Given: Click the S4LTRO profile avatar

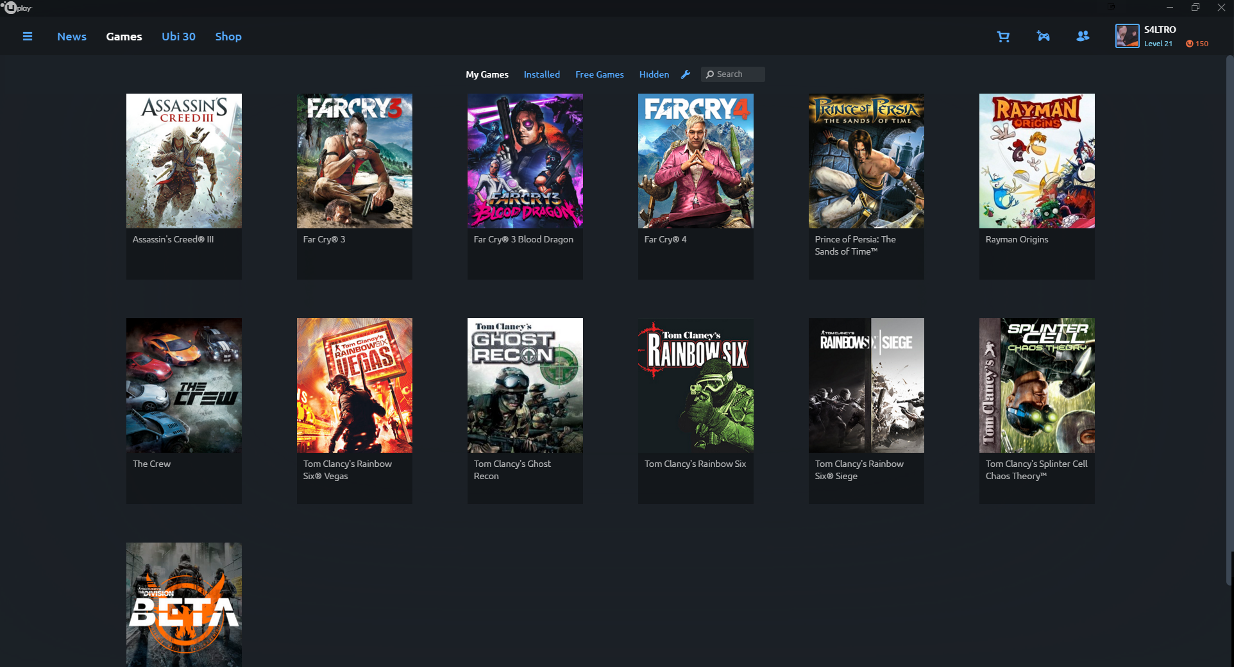Looking at the screenshot, I should tap(1127, 36).
